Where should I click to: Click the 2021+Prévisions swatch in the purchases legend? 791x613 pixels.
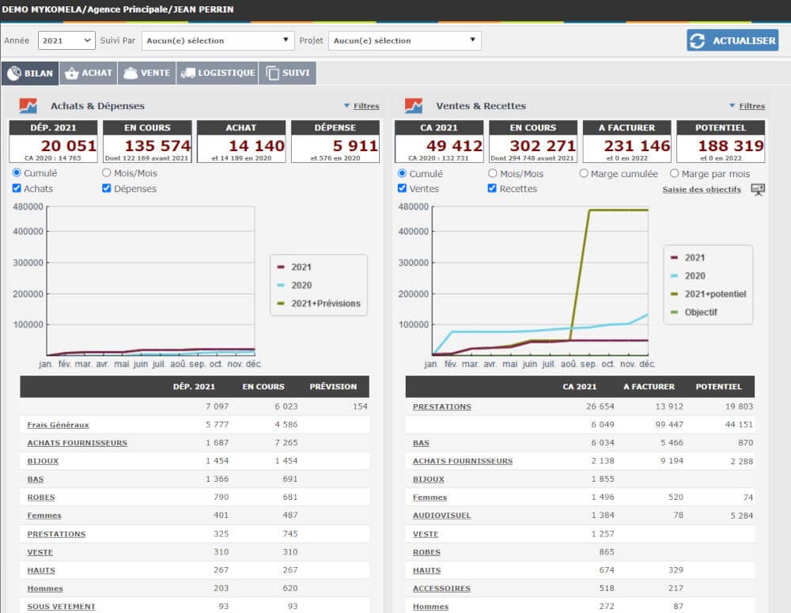(x=281, y=303)
